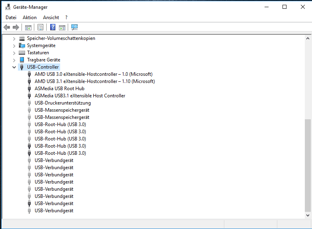Screen dimensions: 312x229
Task: Click the Forward arrow toolbar icon
Action: point(16,27)
